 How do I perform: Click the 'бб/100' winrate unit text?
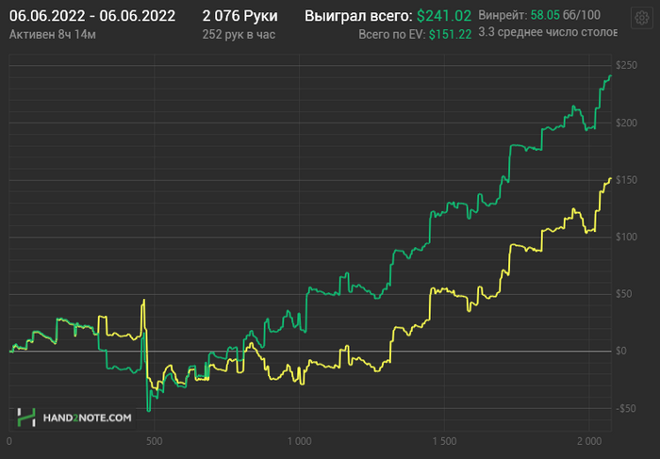[x=582, y=16]
